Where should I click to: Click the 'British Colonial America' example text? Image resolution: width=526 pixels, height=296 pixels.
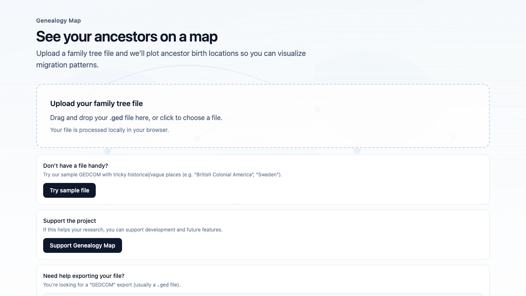tap(224, 175)
